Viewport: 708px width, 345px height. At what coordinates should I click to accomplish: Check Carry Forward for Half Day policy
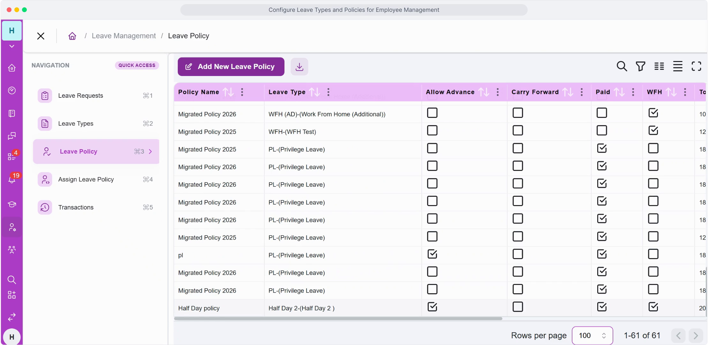[518, 307]
